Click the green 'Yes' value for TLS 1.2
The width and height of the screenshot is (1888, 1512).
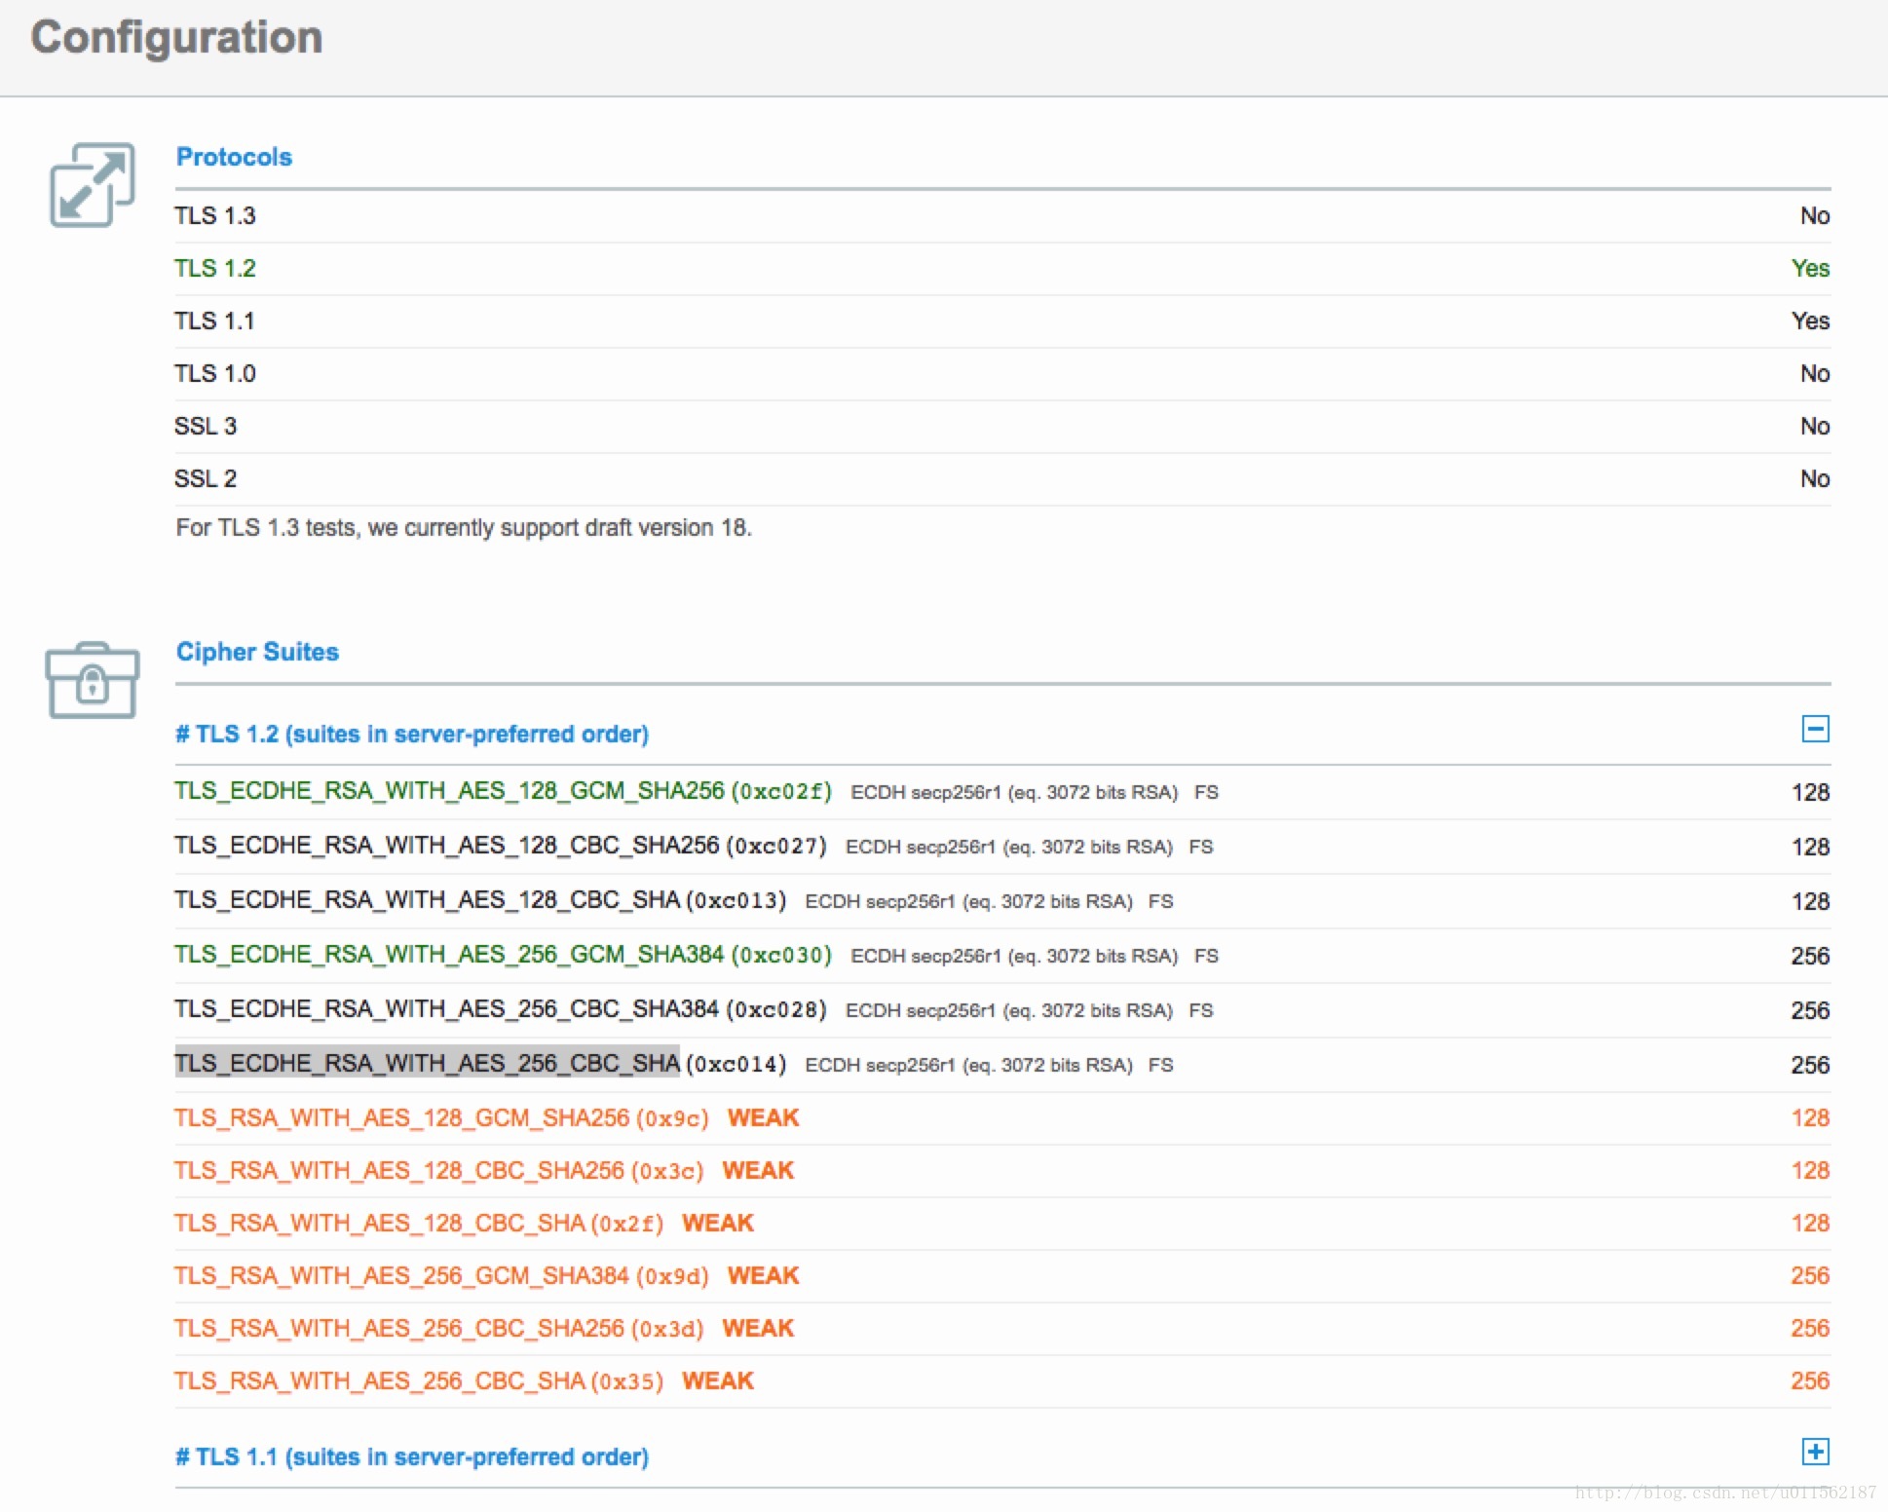pyautogui.click(x=1810, y=268)
